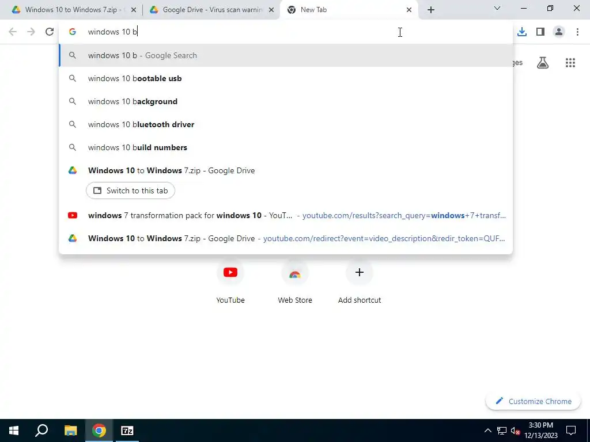Viewport: 590px width, 442px height.
Task: Open the Web Store shortcut tile
Action: click(295, 280)
